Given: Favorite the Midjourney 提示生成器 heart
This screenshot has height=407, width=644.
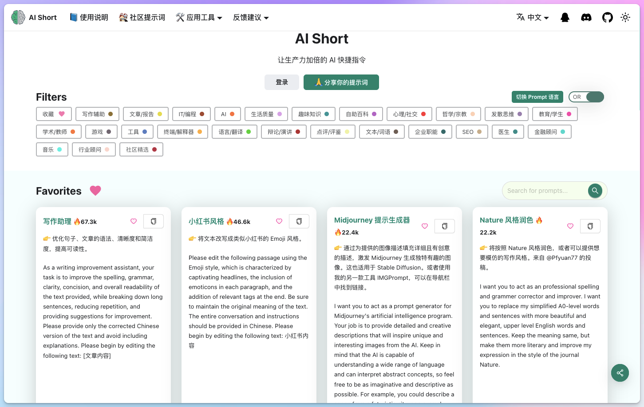Looking at the screenshot, I should (425, 226).
